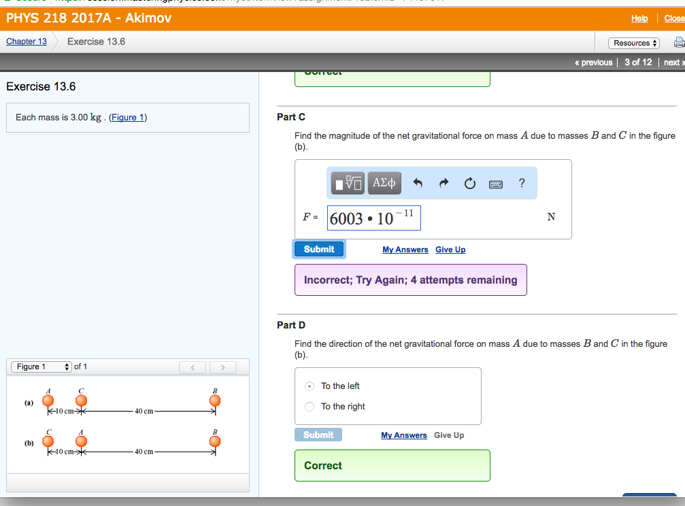
Task: Open My Answers for Part C
Action: 405,250
